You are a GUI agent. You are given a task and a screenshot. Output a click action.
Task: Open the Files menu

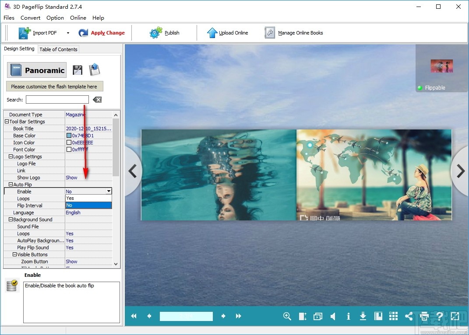(x=9, y=17)
